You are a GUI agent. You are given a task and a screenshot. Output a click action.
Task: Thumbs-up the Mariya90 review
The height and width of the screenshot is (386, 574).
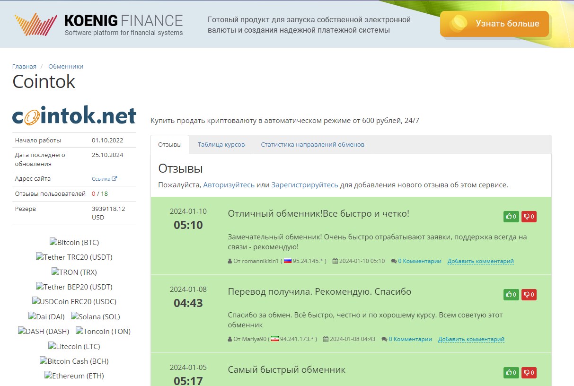click(x=511, y=295)
